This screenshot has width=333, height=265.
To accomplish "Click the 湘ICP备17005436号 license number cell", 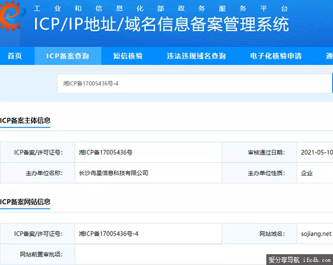I will [x=105, y=153].
